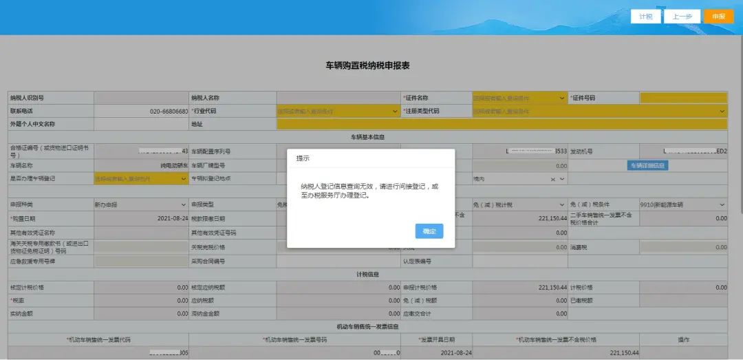Click the 机动车销售统一发票信息 section header
Image resolution: width=743 pixels, height=360 pixels.
(367, 327)
